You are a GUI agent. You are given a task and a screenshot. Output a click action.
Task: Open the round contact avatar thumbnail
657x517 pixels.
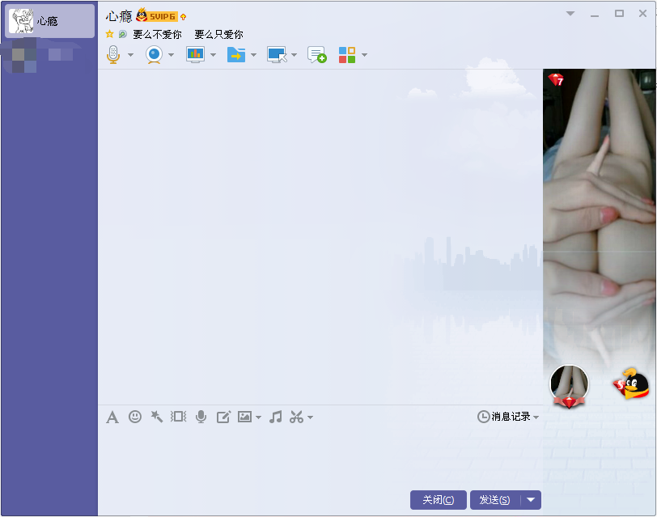[569, 385]
